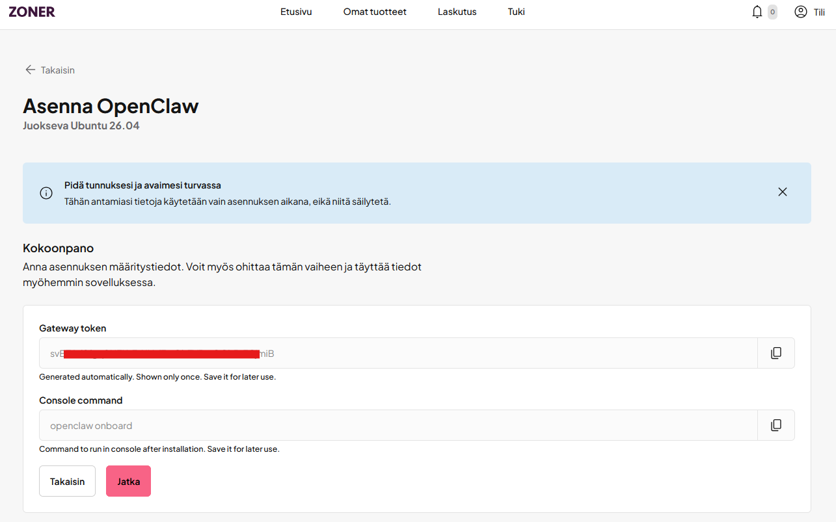Click the Asenna OpenClaw heading

coord(111,106)
